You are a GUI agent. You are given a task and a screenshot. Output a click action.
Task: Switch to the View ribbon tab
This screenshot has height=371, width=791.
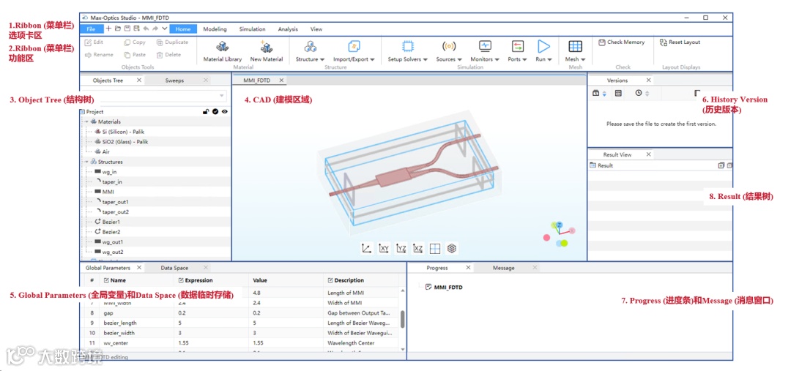coord(316,29)
